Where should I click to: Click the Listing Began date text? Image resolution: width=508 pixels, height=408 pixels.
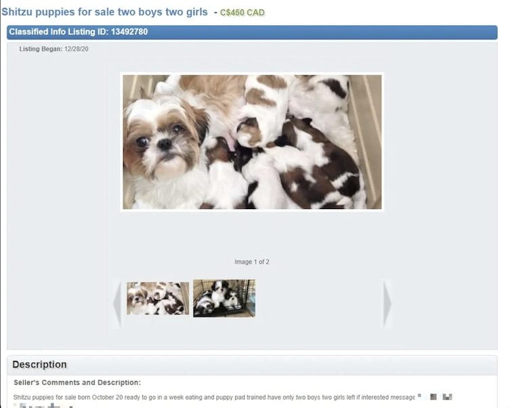click(54, 49)
